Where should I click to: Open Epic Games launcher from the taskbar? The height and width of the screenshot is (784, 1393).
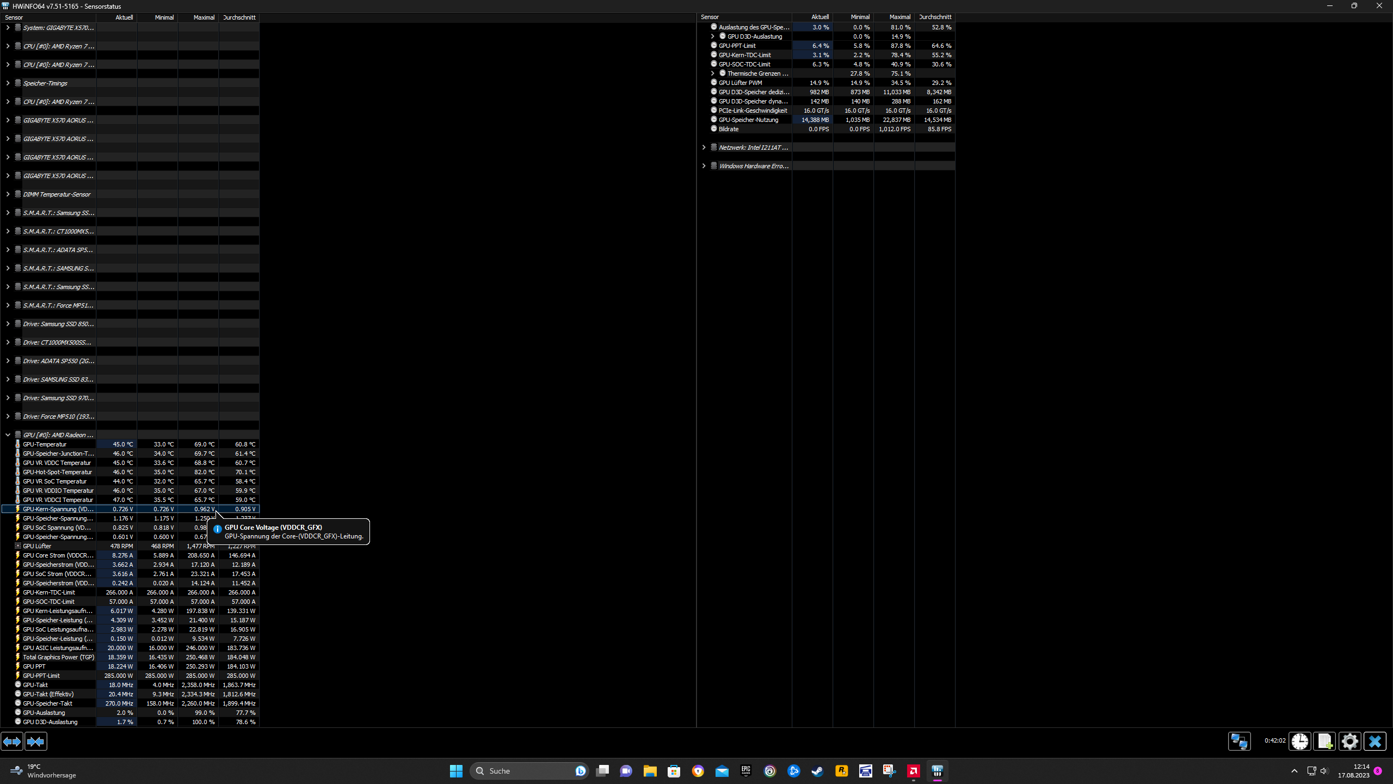click(745, 771)
